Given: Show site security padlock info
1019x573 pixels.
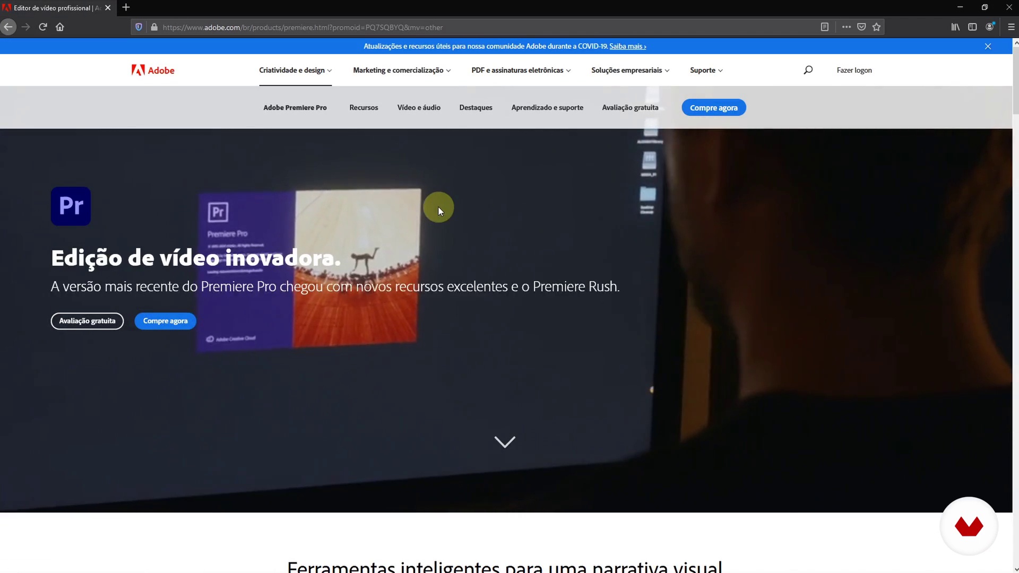Looking at the screenshot, I should pos(154,27).
